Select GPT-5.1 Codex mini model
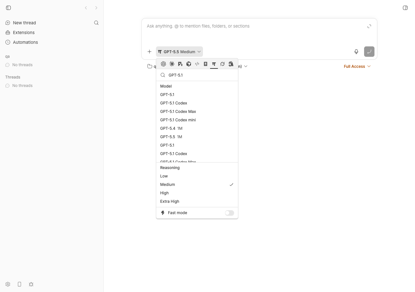Image resolution: width=415 pixels, height=292 pixels. (197, 120)
